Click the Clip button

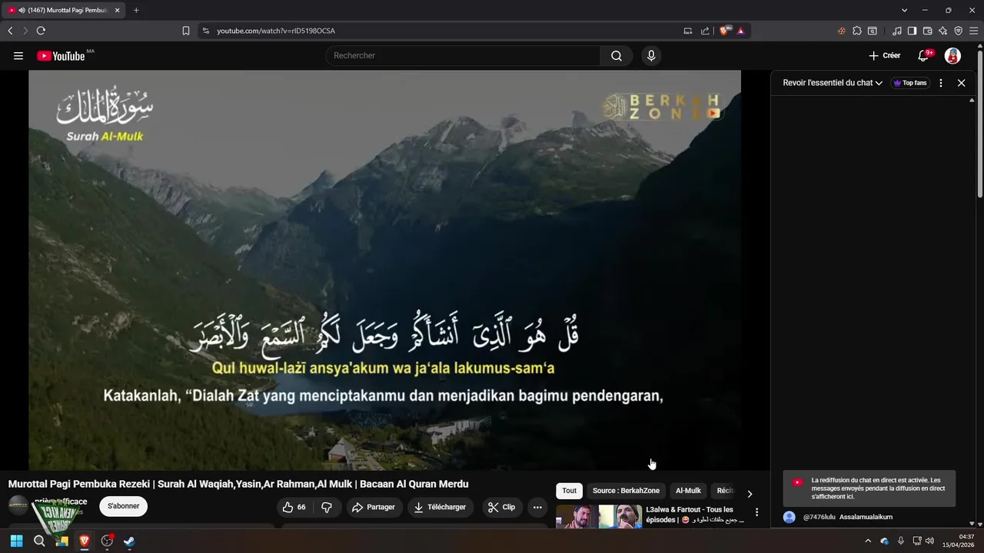click(x=502, y=507)
